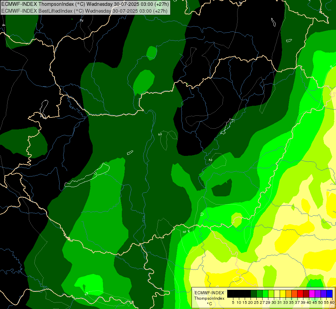Click the blue 55–60 legend swatch

click(329, 294)
